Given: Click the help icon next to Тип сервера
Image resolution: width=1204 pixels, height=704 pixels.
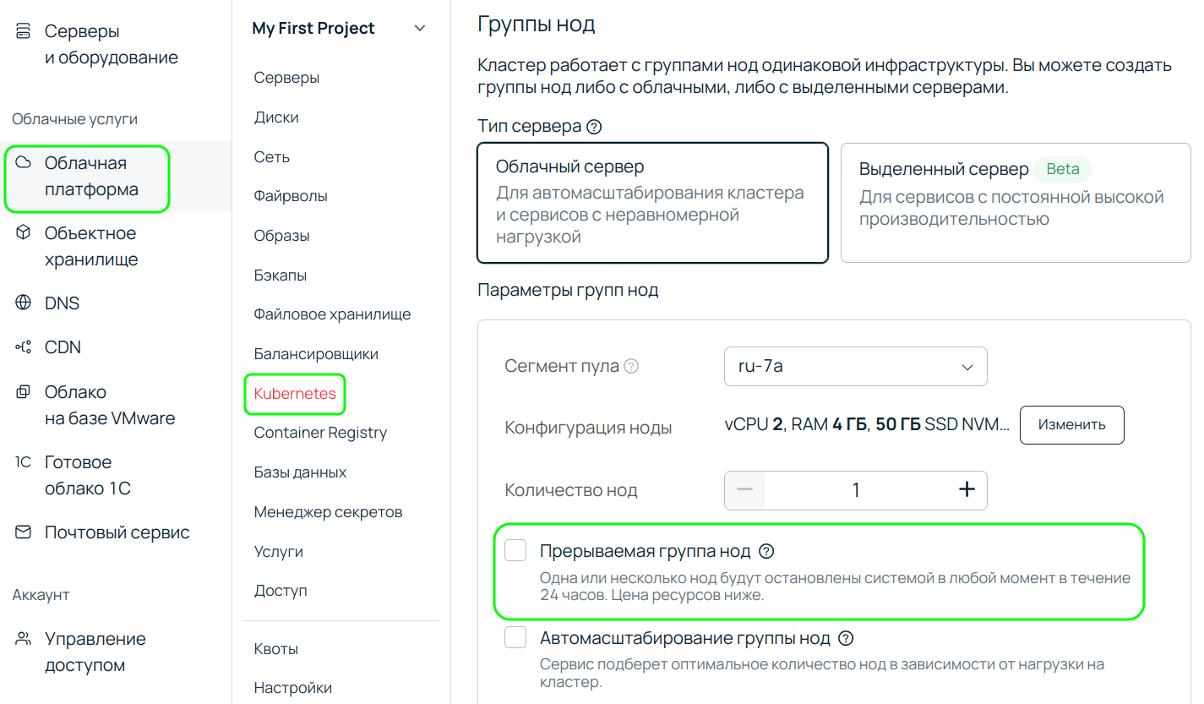Looking at the screenshot, I should 594,126.
